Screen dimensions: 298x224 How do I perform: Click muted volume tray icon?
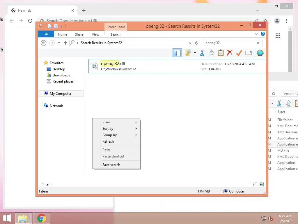click(270, 218)
